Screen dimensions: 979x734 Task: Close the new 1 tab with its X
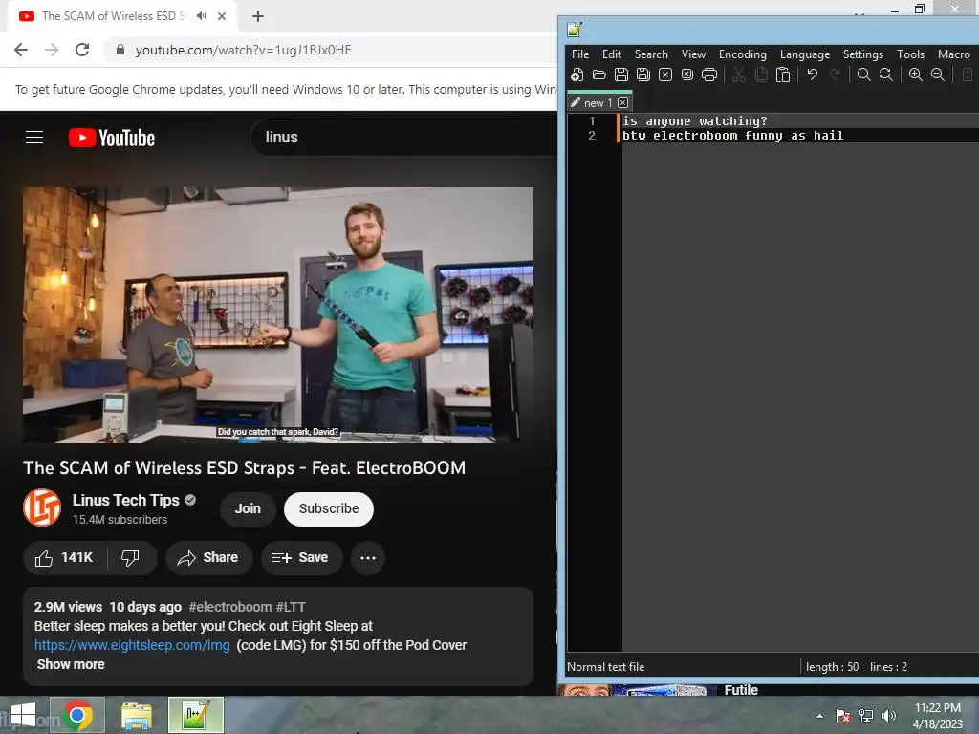[622, 102]
